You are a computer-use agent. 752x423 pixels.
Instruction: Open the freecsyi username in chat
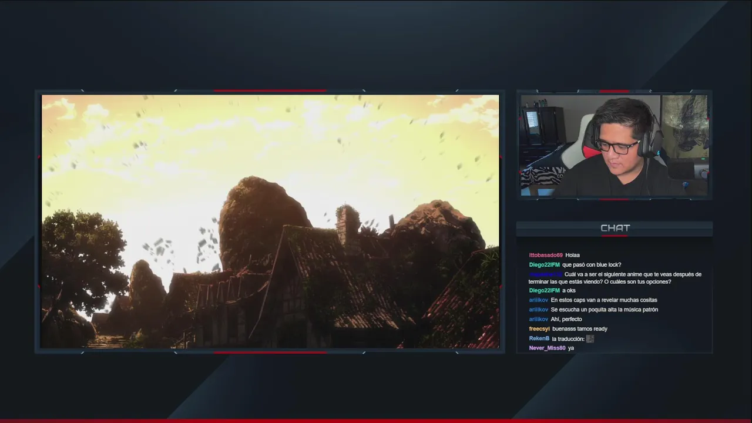(x=539, y=329)
